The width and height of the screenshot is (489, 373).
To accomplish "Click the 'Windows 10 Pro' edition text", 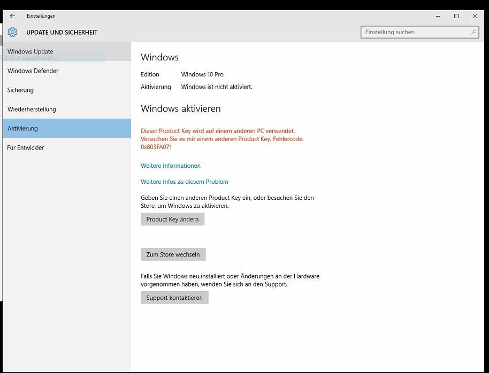I will pyautogui.click(x=202, y=74).
